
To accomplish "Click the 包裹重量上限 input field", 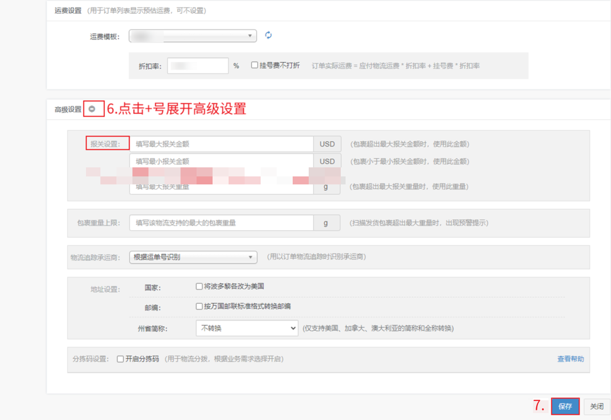I will pyautogui.click(x=221, y=223).
